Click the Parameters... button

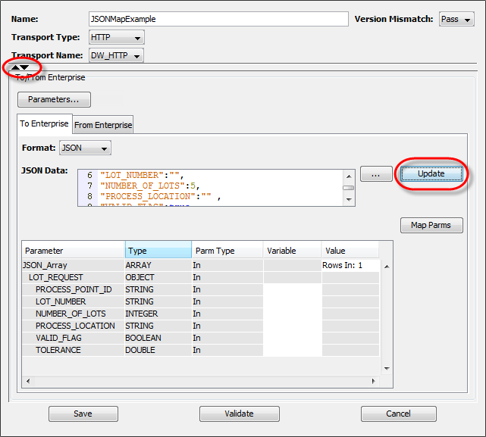click(54, 99)
